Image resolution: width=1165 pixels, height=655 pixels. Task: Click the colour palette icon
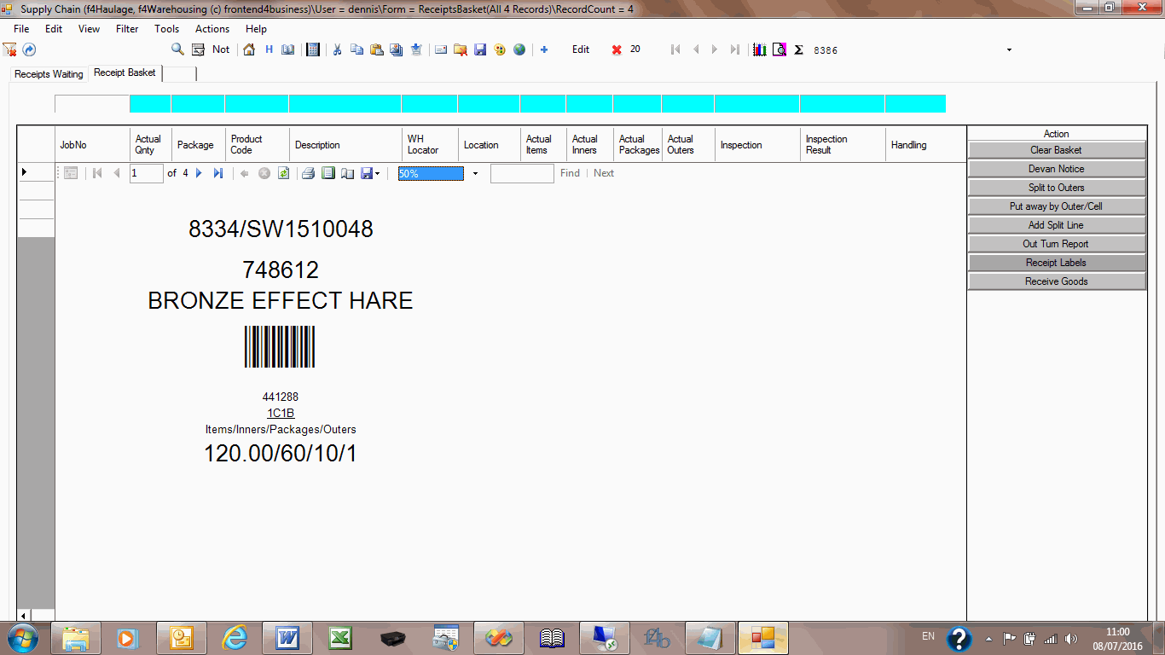500,49
